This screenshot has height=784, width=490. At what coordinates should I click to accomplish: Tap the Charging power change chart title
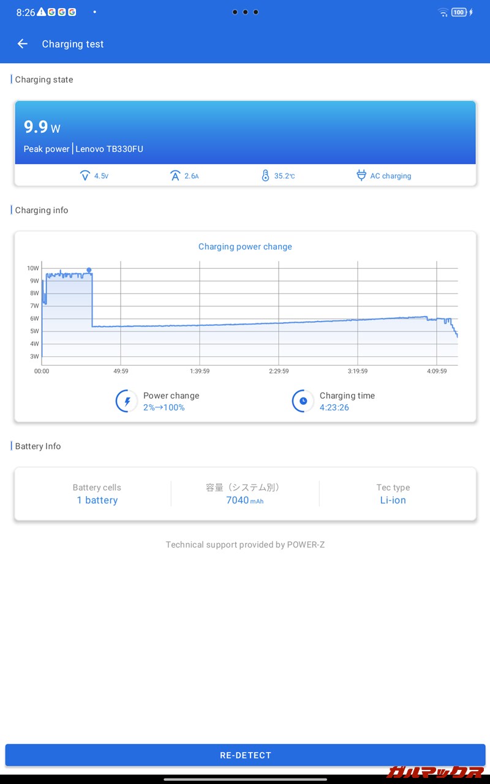pos(245,246)
